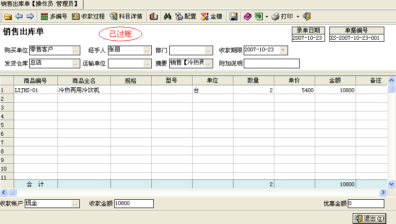Open the 发货仓库 lookup ellipsis button
Image resolution: width=396 pixels, height=224 pixels.
point(75,64)
